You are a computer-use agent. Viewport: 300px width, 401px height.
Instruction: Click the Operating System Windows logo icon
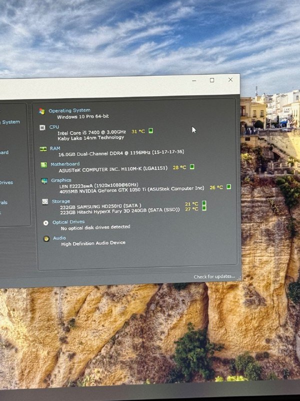tap(42, 111)
